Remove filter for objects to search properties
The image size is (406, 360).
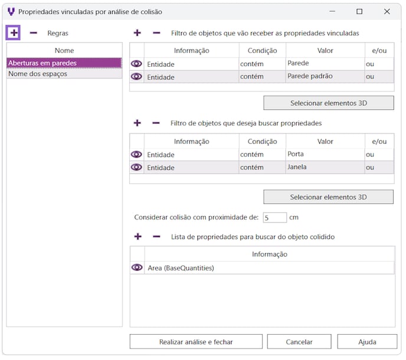click(x=156, y=123)
